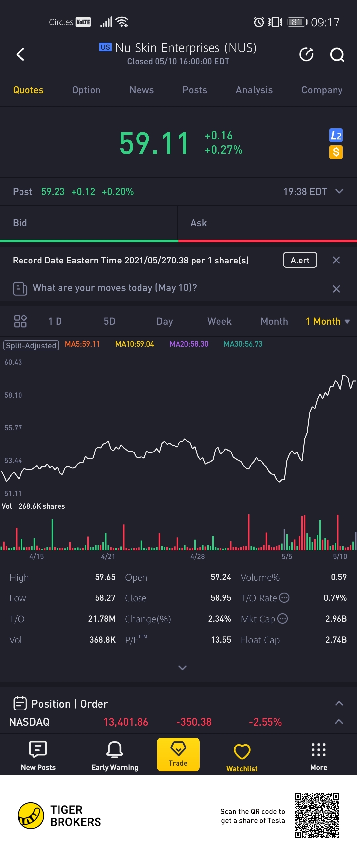This screenshot has height=857, width=357.
Task: Open New Posts in bottom bar
Action: coord(38,755)
